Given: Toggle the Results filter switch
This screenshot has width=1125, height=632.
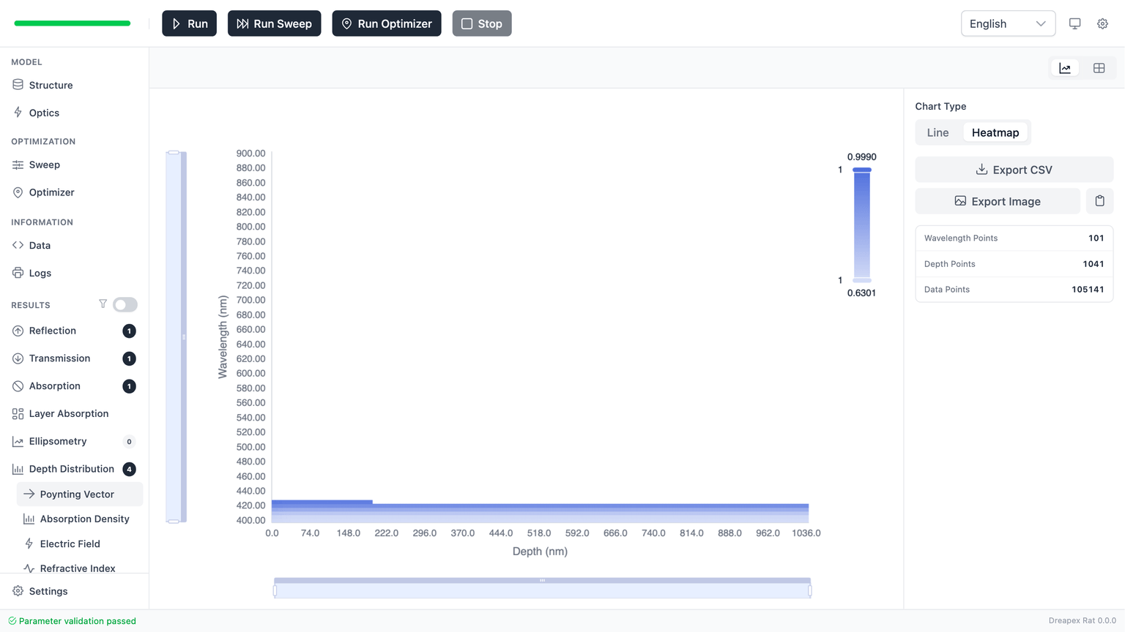Looking at the screenshot, I should click(125, 304).
